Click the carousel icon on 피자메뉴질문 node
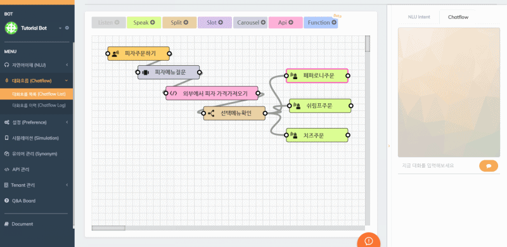 (x=145, y=72)
